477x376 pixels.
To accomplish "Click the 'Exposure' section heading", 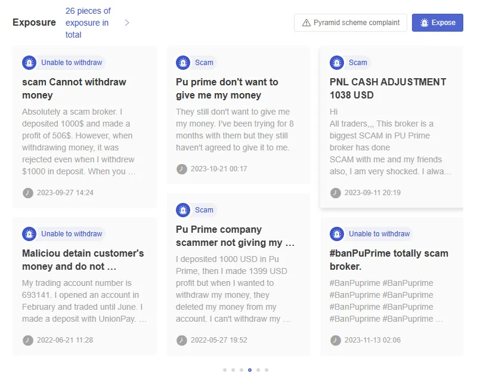I will coord(35,23).
